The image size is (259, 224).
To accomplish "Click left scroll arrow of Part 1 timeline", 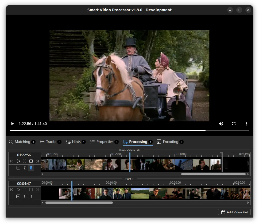I will point(43,203).
